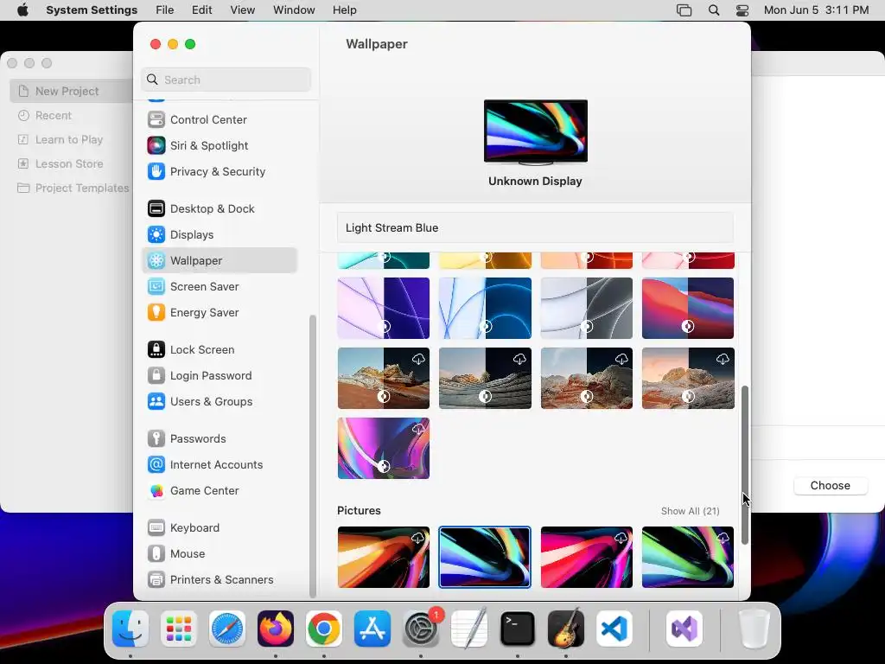Image resolution: width=885 pixels, height=664 pixels.
Task: Launch Visual Studio Code from Dock
Action: [614, 629]
